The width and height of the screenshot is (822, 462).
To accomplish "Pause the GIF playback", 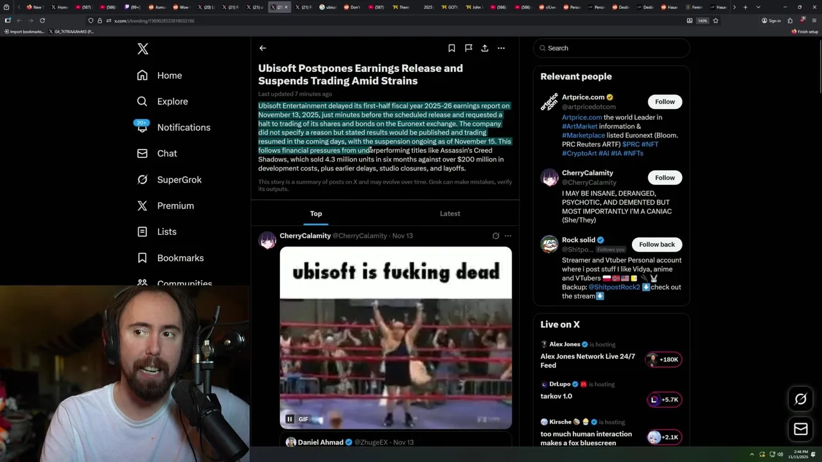I will (290, 419).
